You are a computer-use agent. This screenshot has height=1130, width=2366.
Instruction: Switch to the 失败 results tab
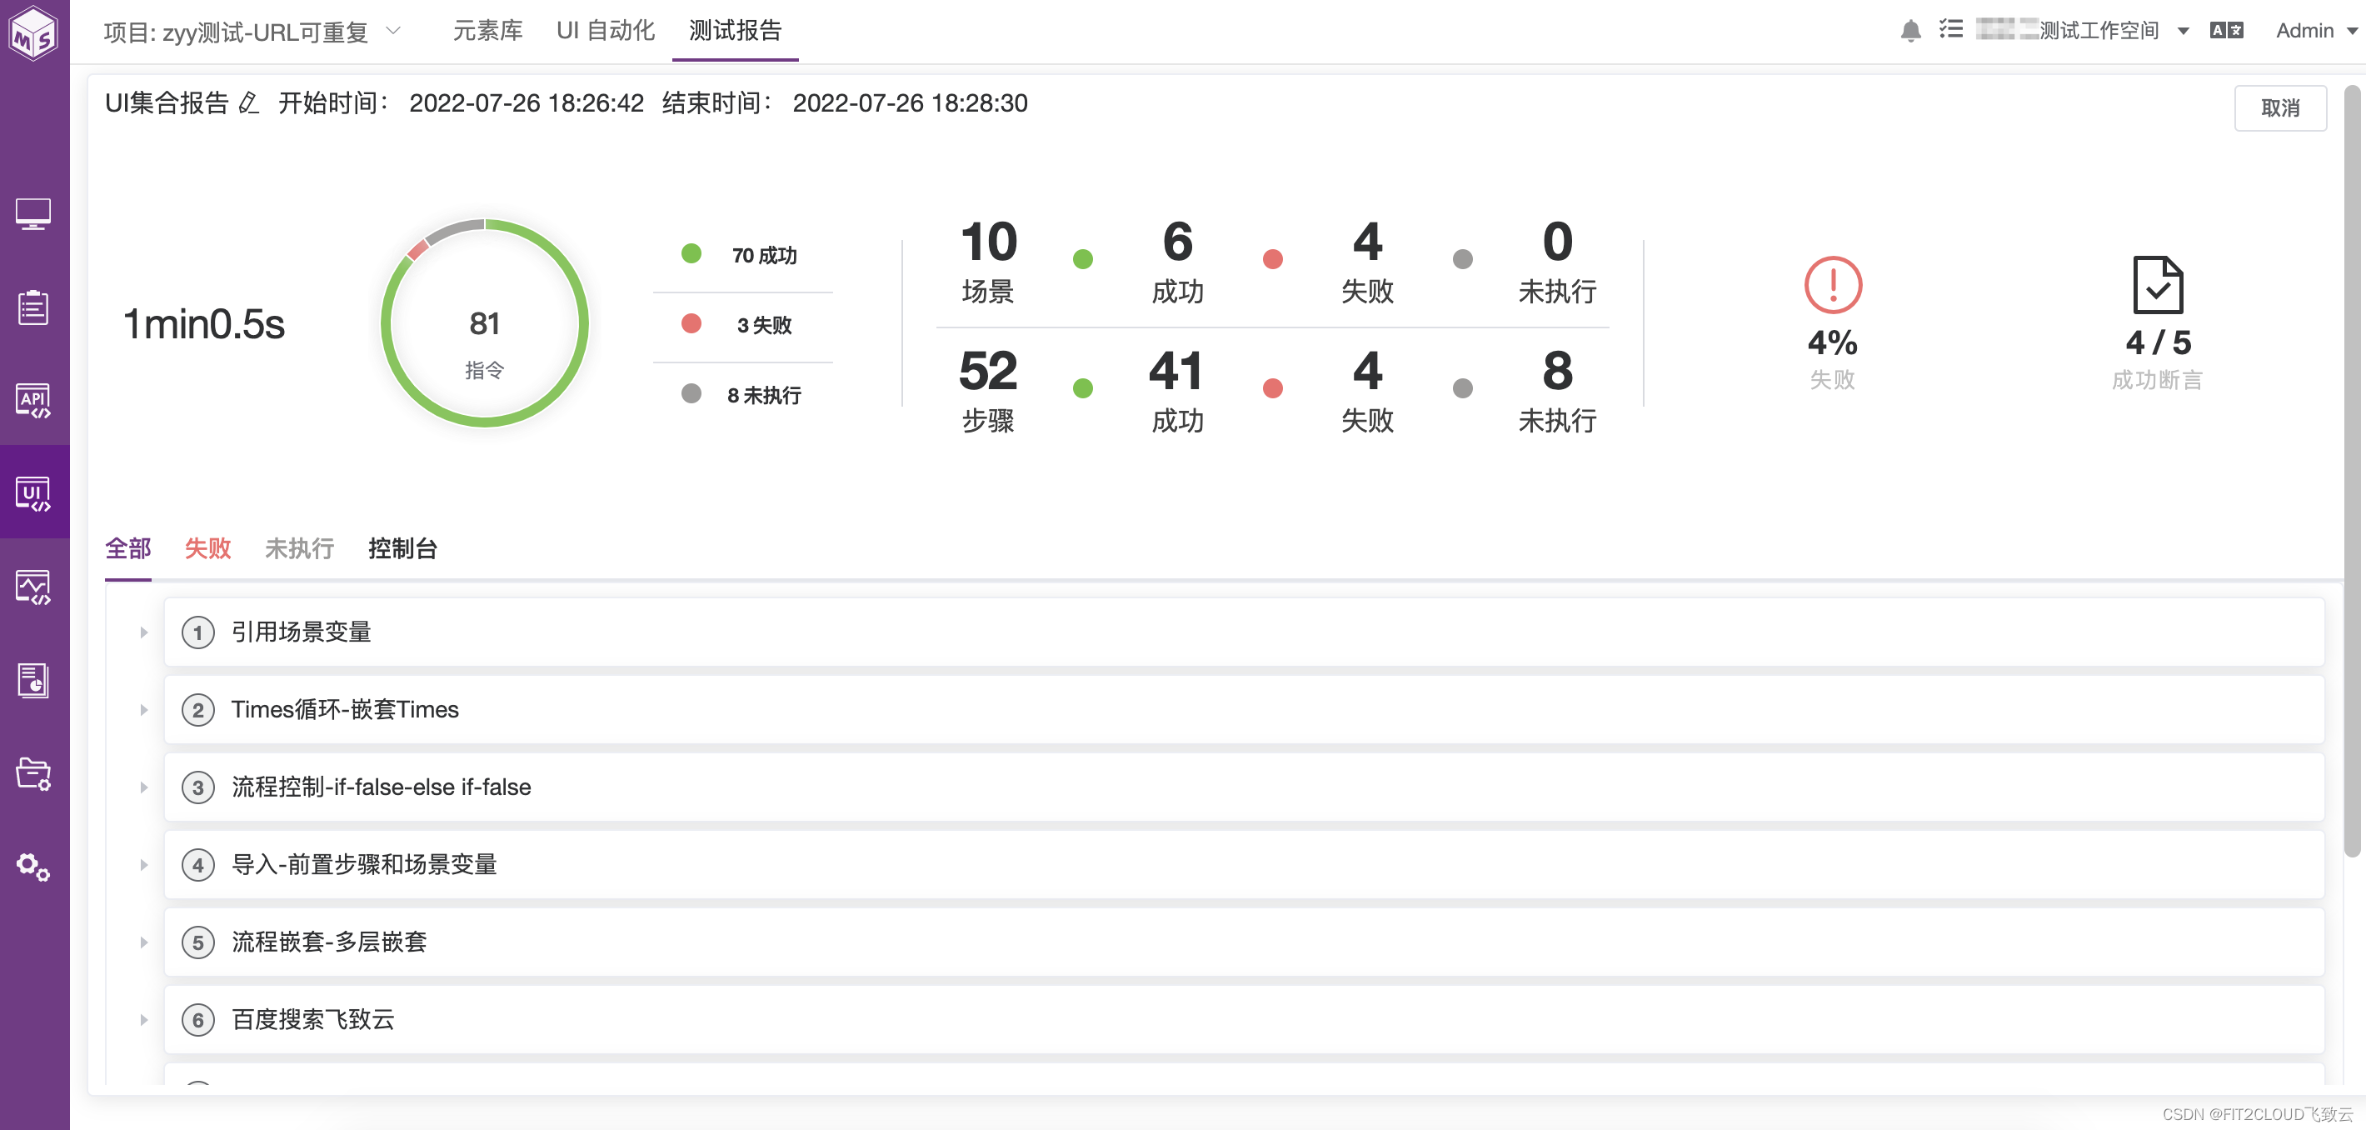coord(207,548)
